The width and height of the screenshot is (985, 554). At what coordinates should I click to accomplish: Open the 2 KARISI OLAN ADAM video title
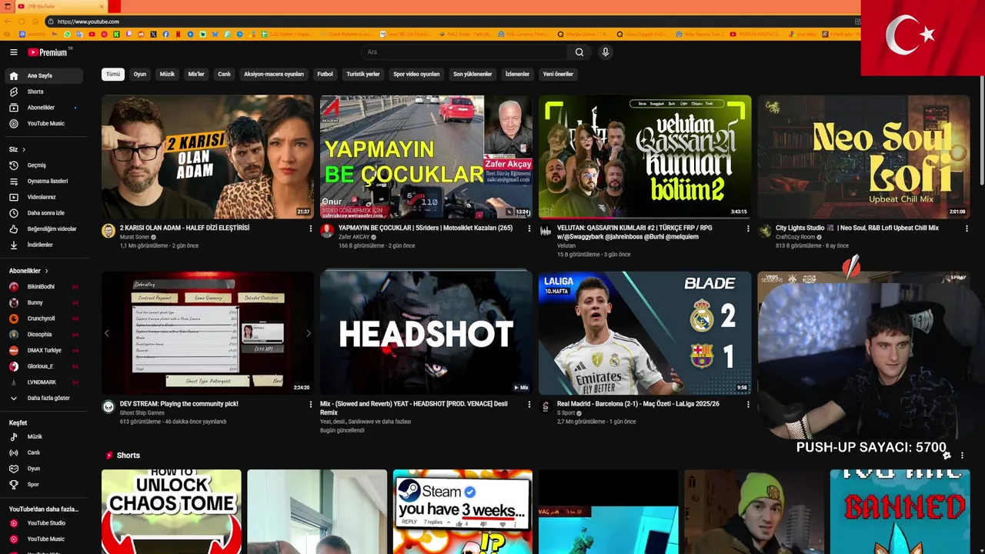(185, 229)
